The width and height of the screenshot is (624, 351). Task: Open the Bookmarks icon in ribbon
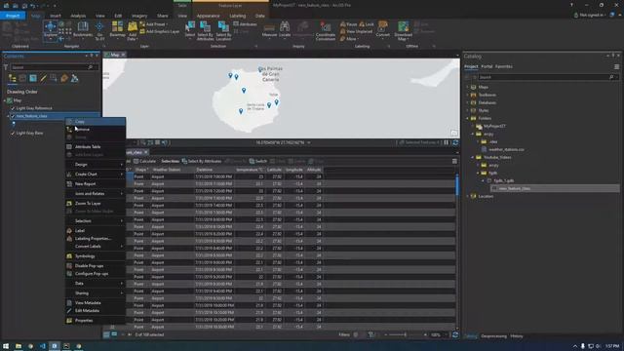pos(83,29)
